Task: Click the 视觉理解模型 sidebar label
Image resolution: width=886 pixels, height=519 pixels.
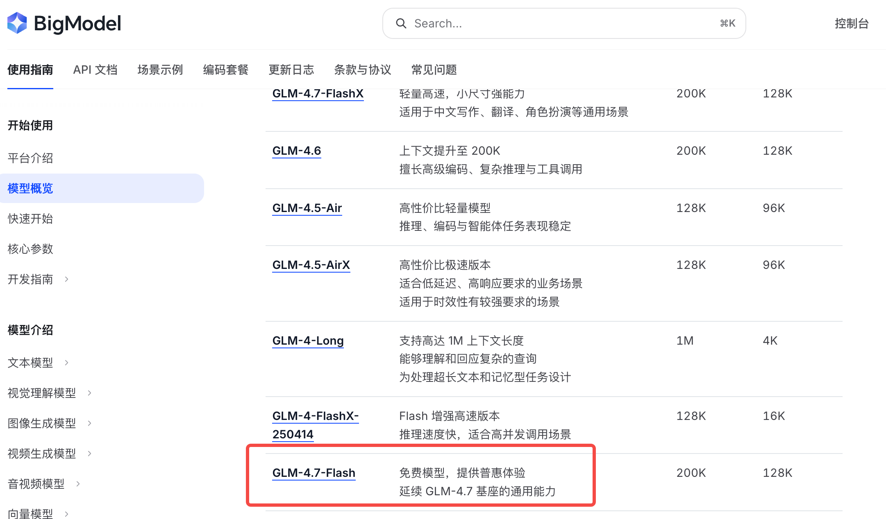Action: click(x=42, y=393)
